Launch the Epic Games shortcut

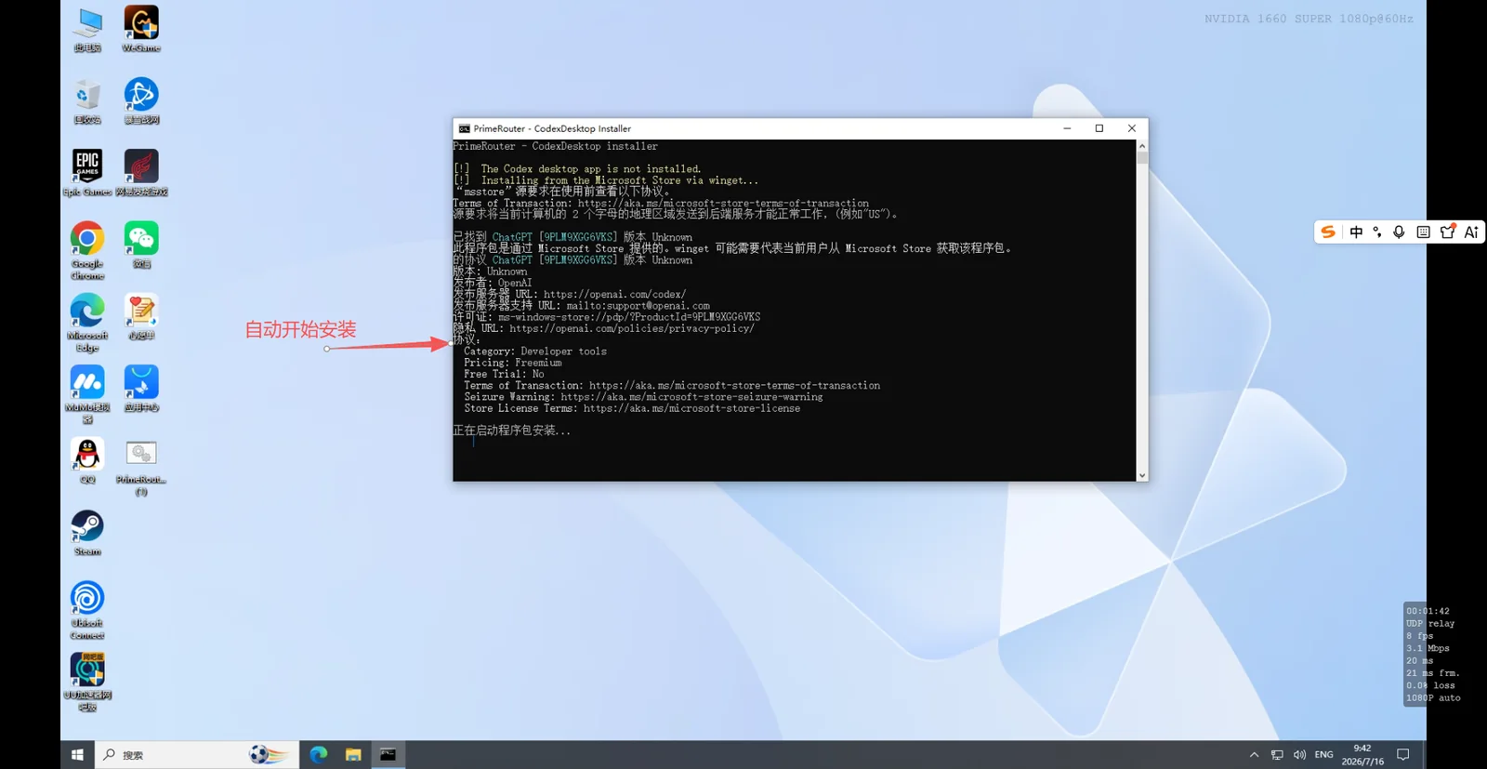click(87, 173)
